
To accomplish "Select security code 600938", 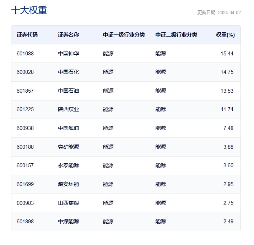I will (x=25, y=128).
